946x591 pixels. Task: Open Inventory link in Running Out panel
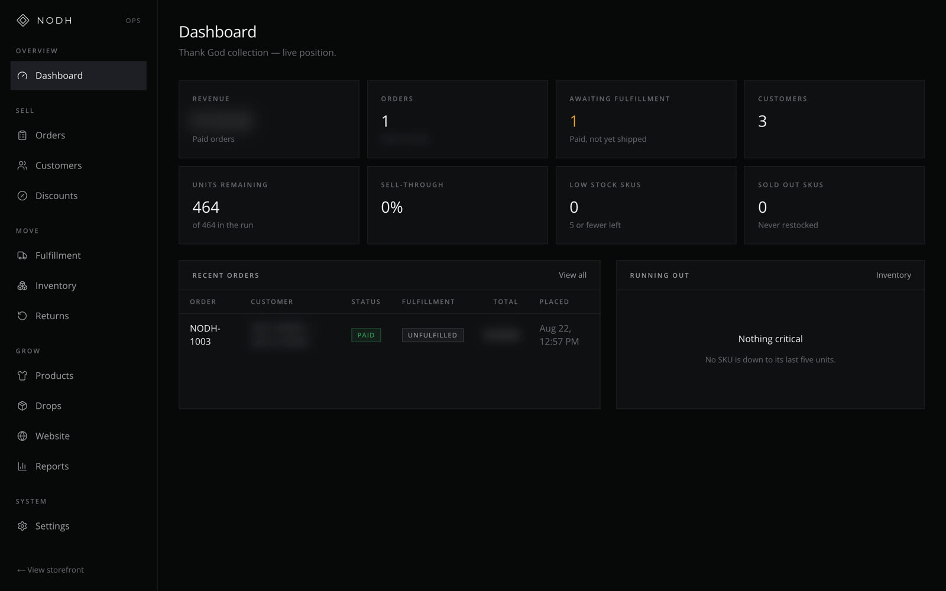[x=893, y=275]
